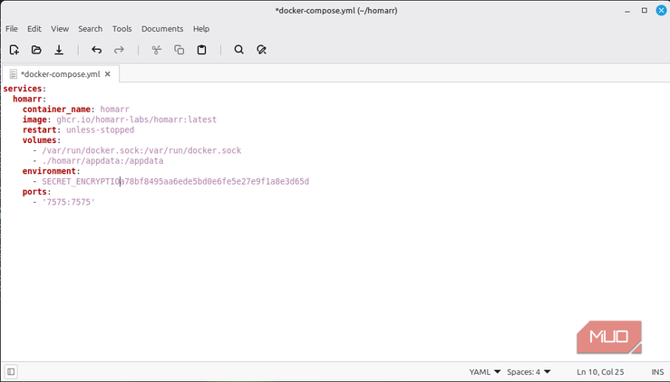
Task: Click ghcr.io/homarr-labs/homarr:latest image value
Action: [136, 119]
